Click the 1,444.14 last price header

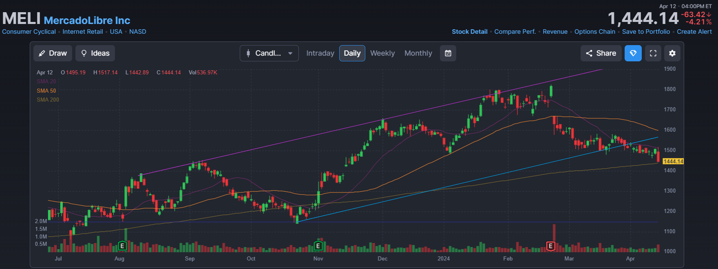point(643,18)
